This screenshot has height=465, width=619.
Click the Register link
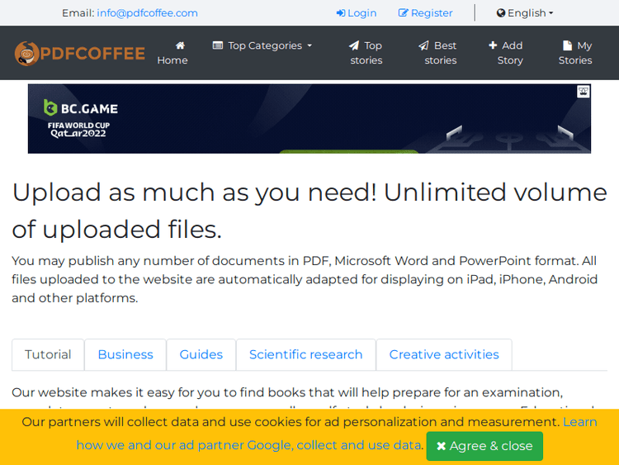click(x=426, y=13)
